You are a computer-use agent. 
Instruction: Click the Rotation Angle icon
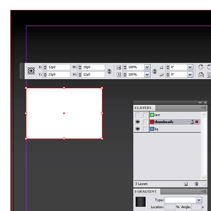(162, 67)
